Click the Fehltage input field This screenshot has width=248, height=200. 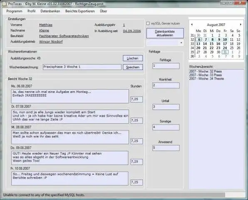tap(166, 66)
